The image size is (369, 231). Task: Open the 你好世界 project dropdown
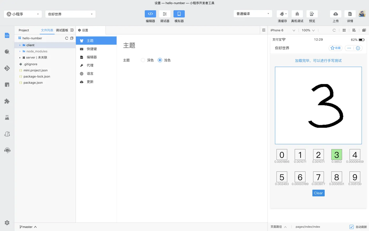70,14
